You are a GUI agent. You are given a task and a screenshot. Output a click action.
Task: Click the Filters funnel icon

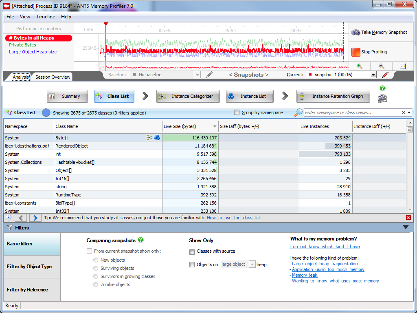pyautogui.click(x=10, y=227)
